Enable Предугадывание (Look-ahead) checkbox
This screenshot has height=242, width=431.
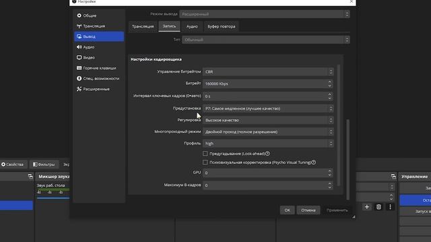(x=205, y=154)
